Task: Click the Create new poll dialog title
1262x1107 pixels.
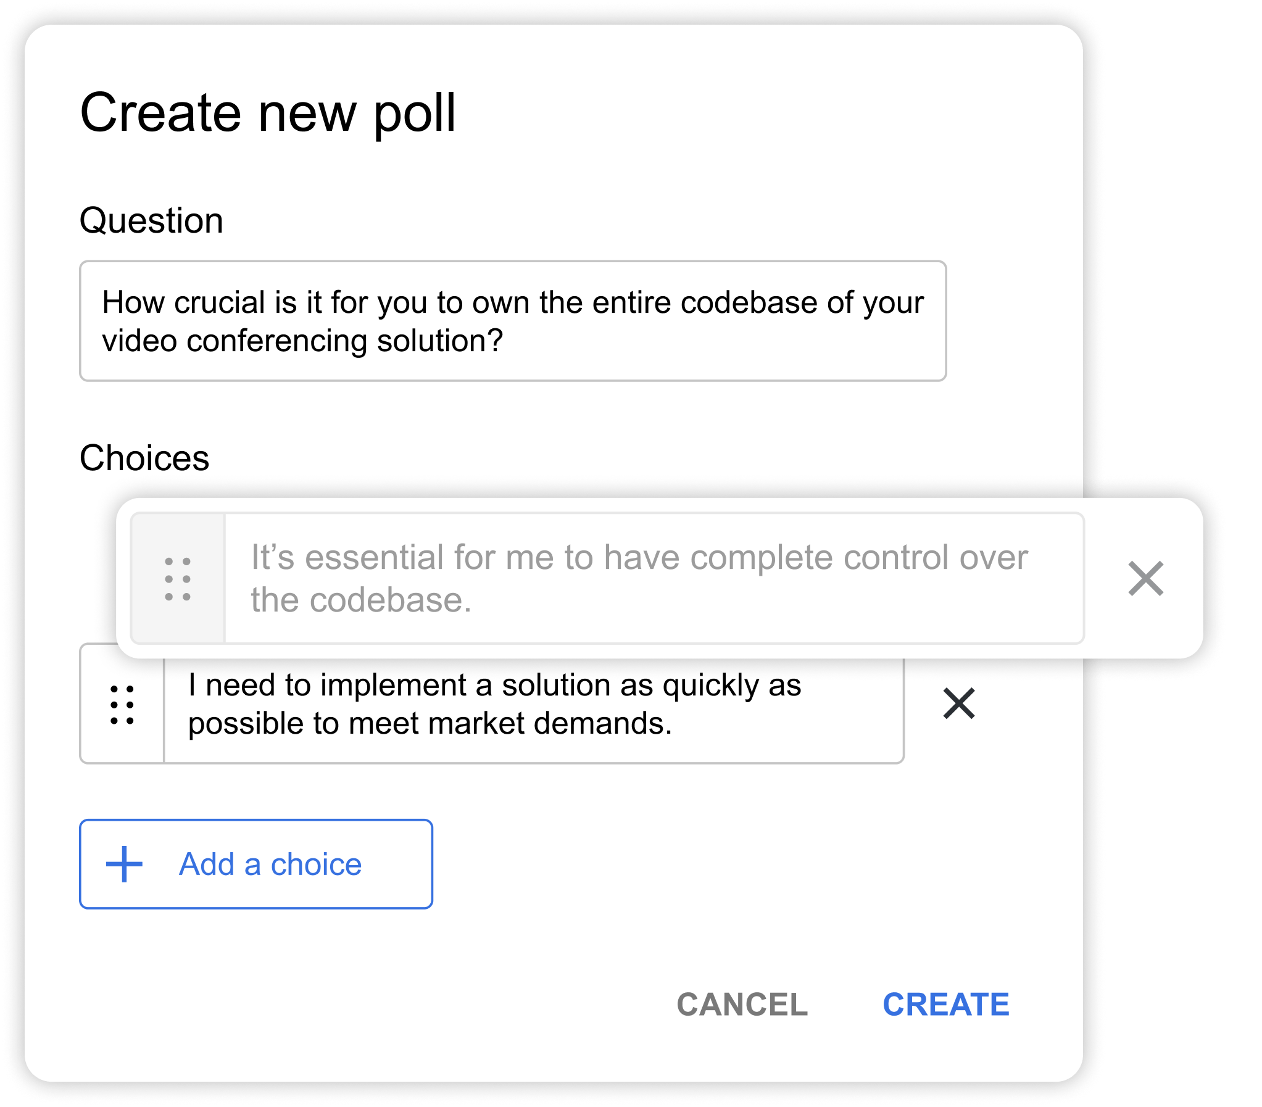Action: [x=268, y=114]
